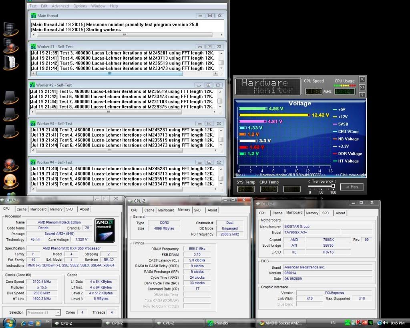Open the Options menu in Prime95
This screenshot has width=410, height=328.
click(80, 6)
